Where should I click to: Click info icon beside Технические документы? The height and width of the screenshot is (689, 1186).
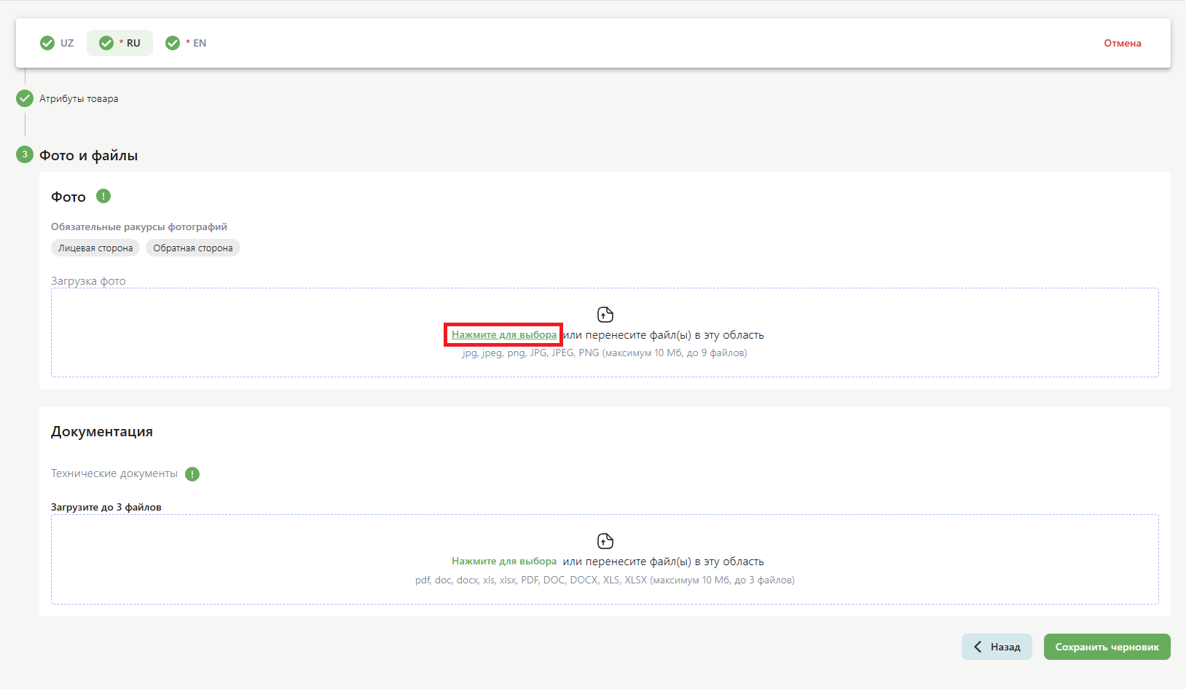(192, 474)
